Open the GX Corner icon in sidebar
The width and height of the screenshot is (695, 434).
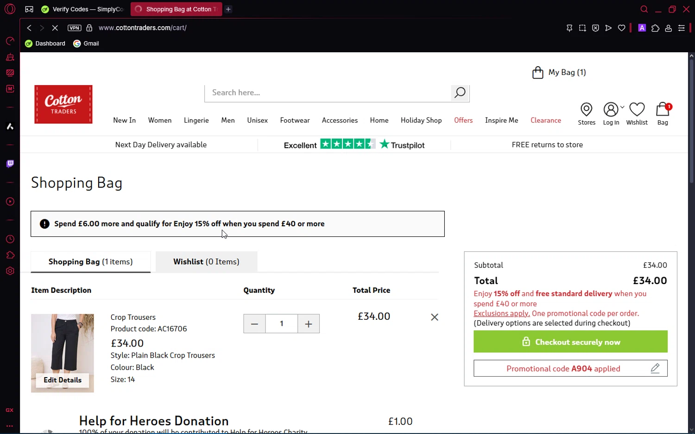pyautogui.click(x=10, y=410)
